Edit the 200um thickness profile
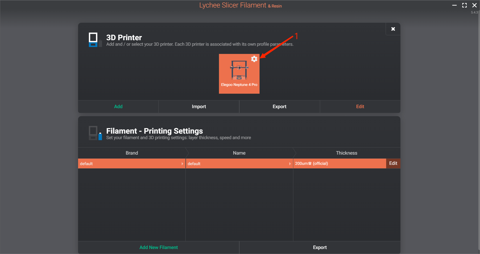480x254 pixels. point(393,163)
